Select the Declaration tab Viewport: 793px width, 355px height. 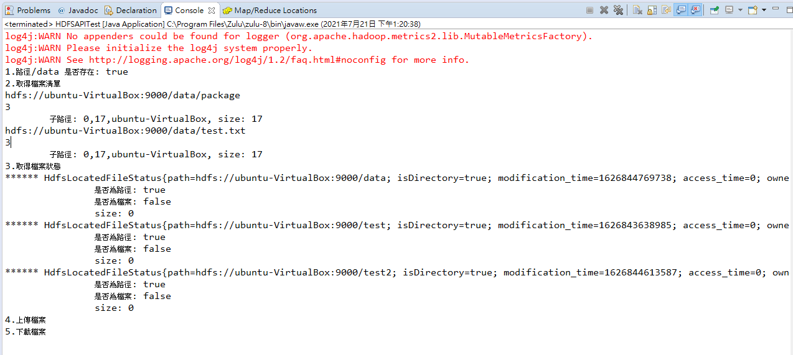[131, 10]
